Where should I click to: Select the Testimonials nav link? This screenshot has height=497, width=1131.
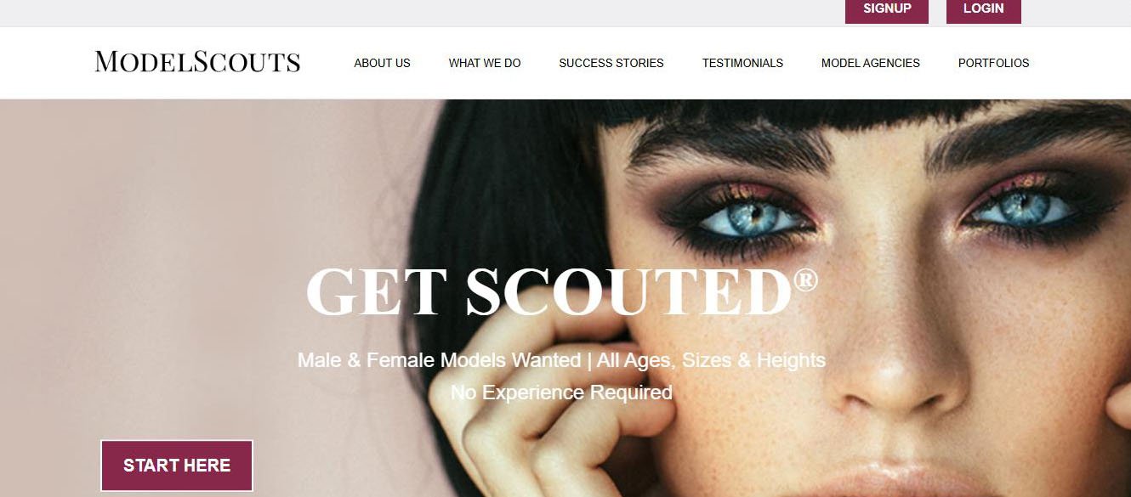point(742,63)
